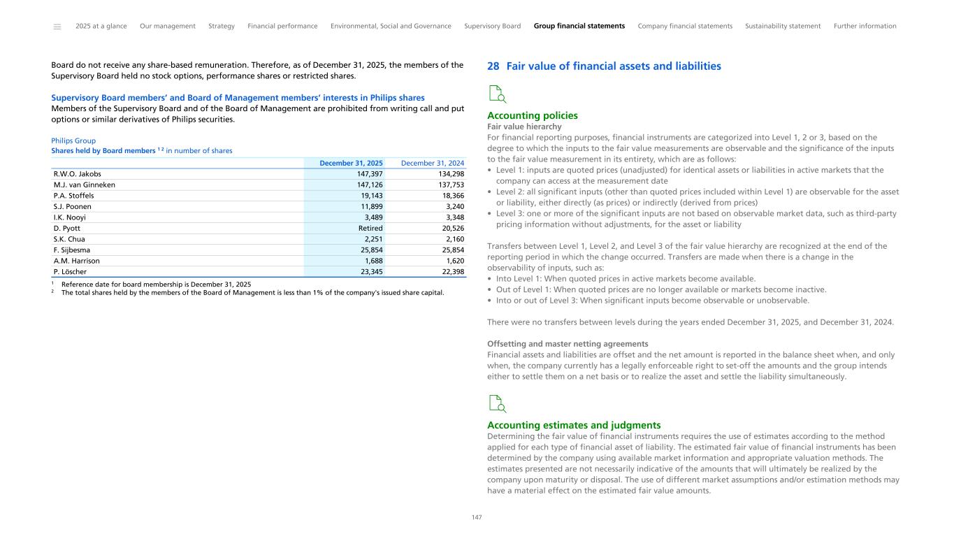Go to Our management section

point(168,27)
